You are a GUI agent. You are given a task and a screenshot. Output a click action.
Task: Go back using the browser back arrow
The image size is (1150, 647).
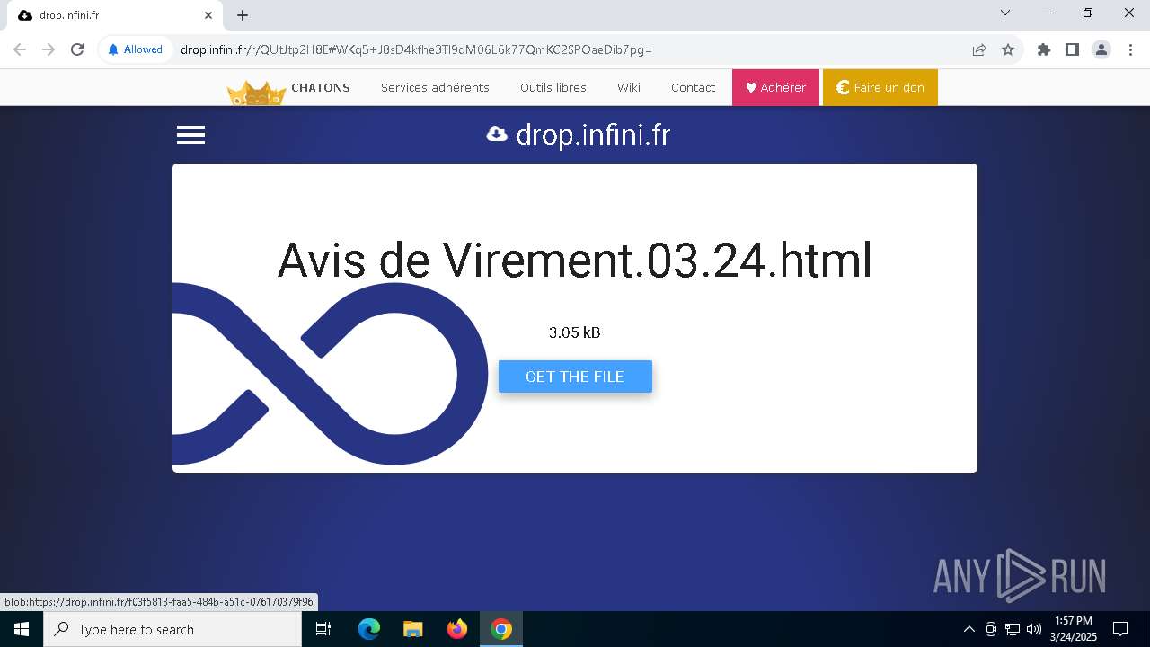pos(20,49)
